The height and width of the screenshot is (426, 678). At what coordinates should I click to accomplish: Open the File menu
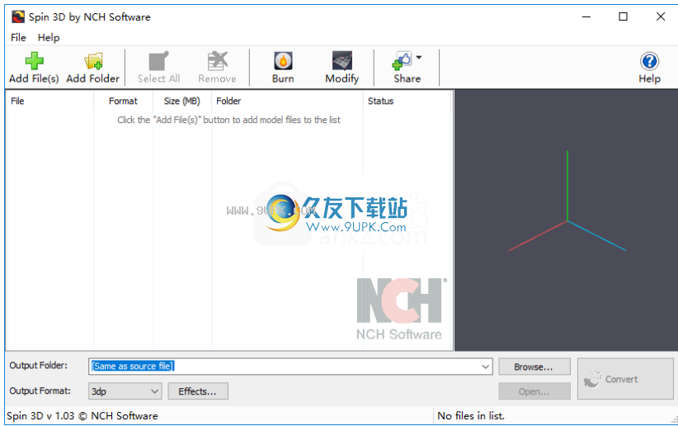point(18,38)
